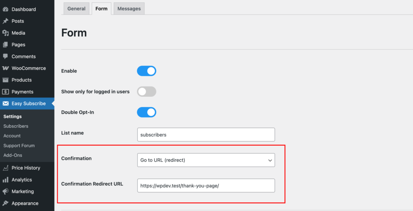Switch off the Double Opt-In toggle

pos(146,112)
